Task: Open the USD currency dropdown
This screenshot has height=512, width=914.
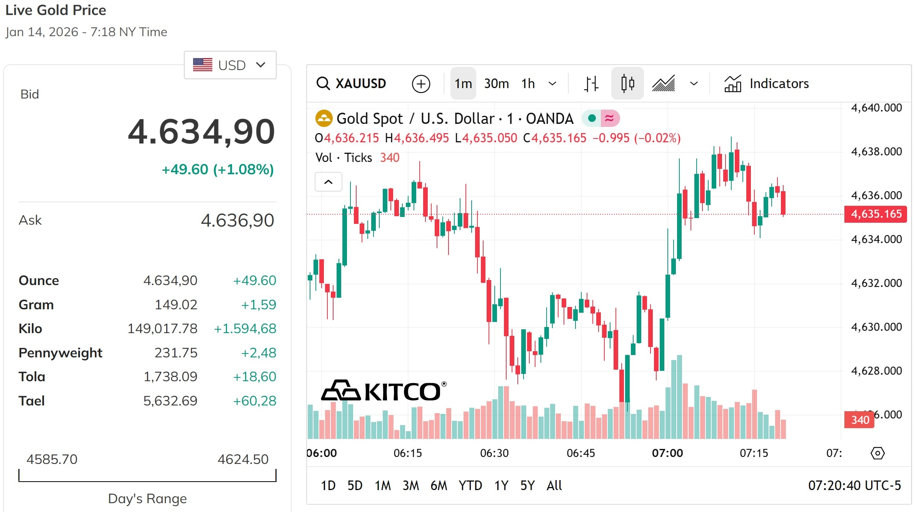Action: 230,65
